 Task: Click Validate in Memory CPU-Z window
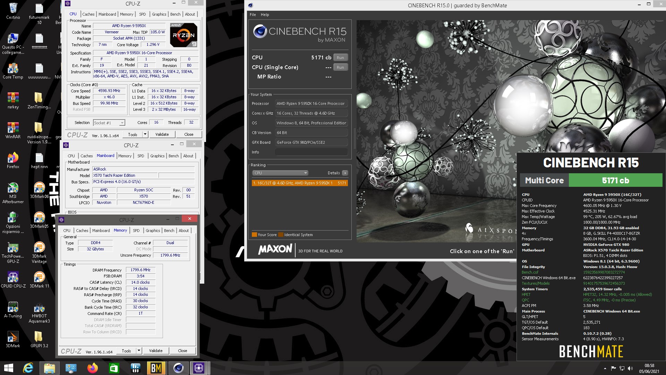tap(156, 351)
